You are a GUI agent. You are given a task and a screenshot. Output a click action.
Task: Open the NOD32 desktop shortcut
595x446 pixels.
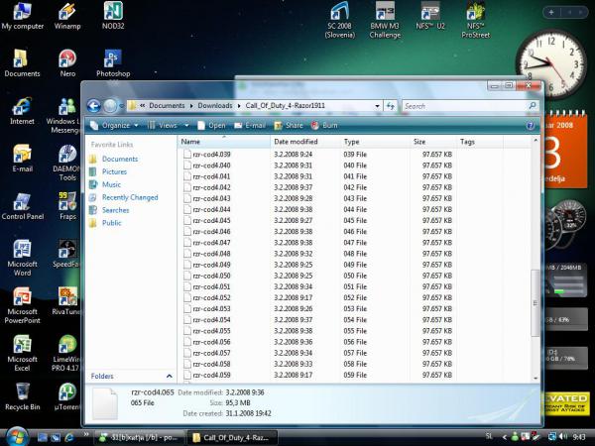click(x=113, y=12)
